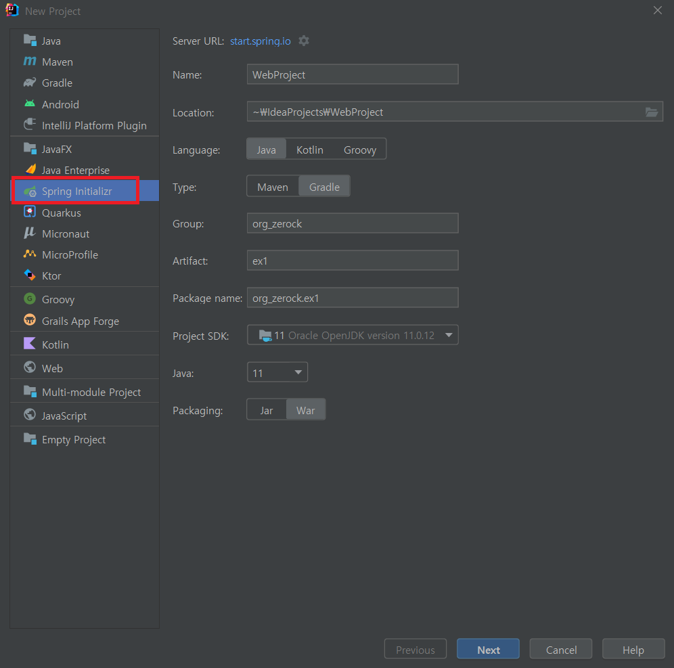The width and height of the screenshot is (674, 668).
Task: Edit the Name field WebProject
Action: [353, 74]
